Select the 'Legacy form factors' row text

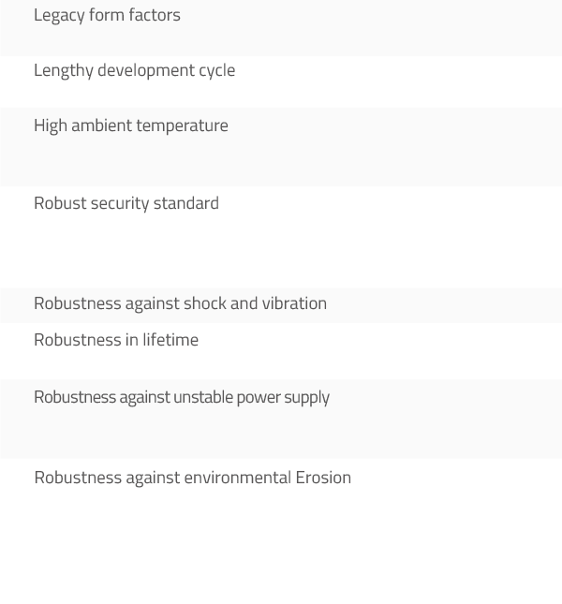[107, 16]
